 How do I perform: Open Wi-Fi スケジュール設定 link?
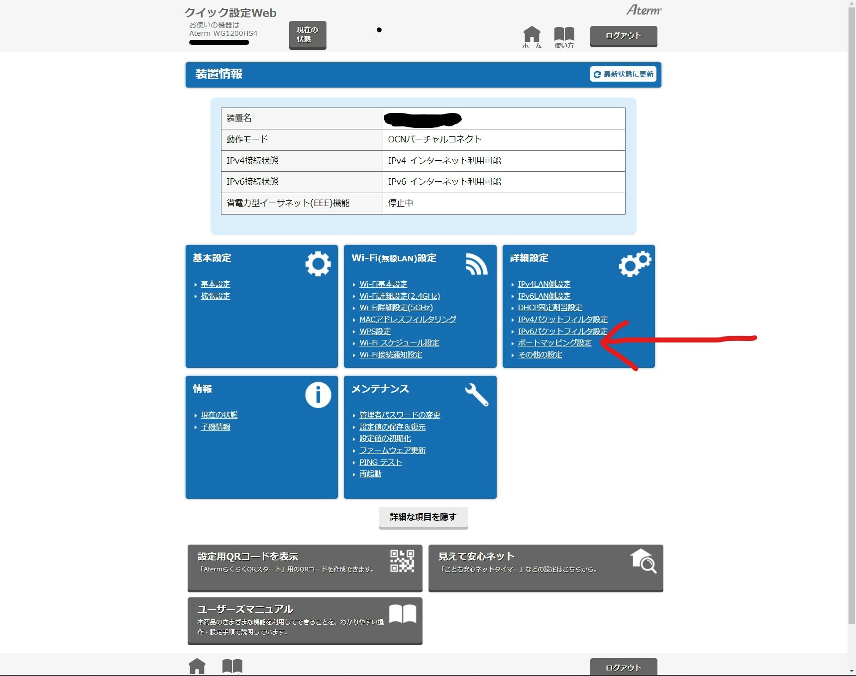399,343
